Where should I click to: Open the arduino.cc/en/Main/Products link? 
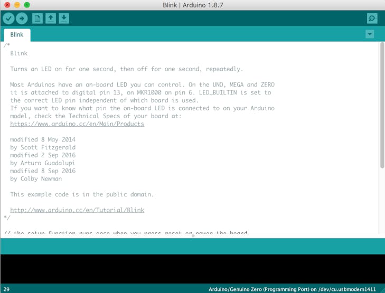(x=77, y=124)
